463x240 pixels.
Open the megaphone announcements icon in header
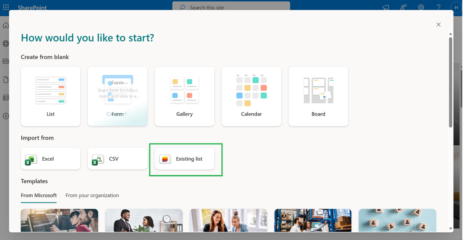[386, 7]
